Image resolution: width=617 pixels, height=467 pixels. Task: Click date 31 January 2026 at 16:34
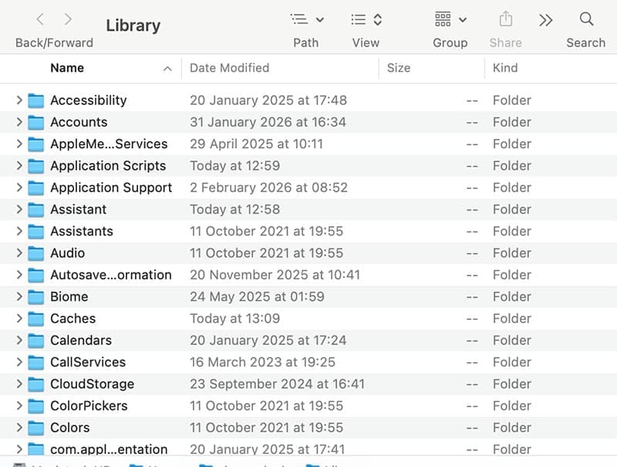[268, 122]
